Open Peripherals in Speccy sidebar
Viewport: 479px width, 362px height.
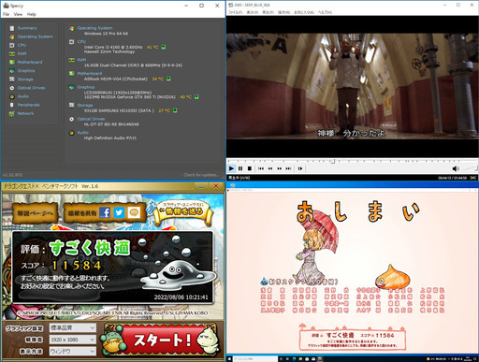tap(28, 105)
